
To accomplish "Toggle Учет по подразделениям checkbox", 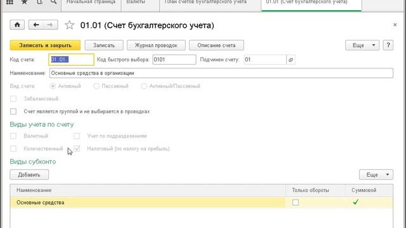I will 77,136.
